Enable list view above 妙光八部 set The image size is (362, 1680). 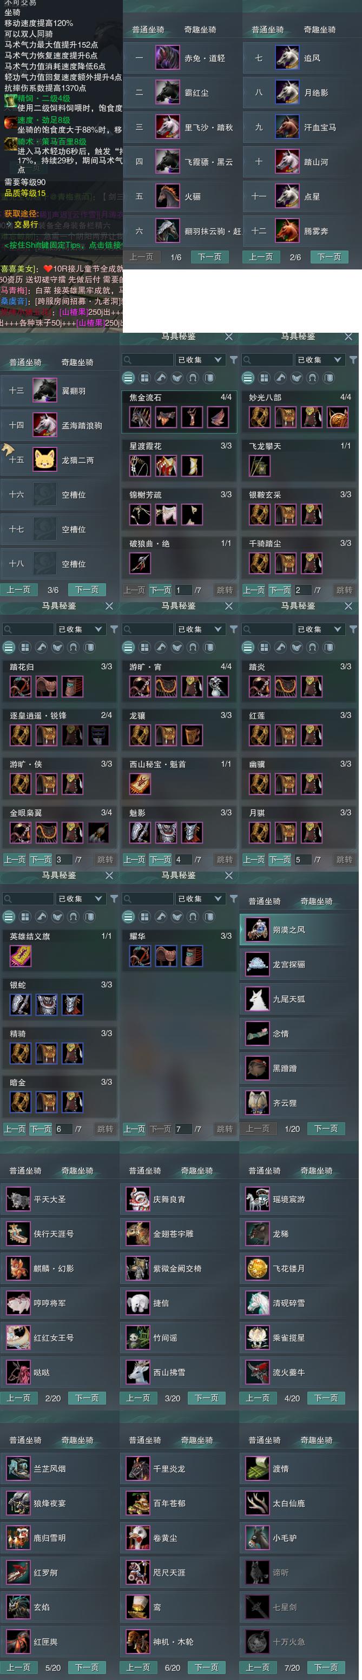(x=248, y=378)
